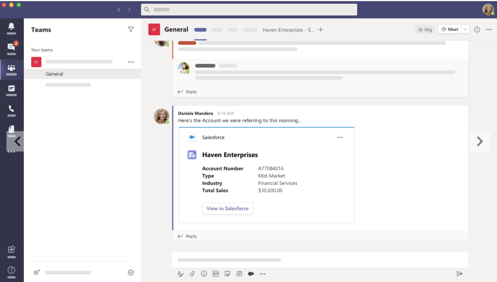Expand the Meet dropdown arrow
The image size is (497, 282).
coord(465,29)
